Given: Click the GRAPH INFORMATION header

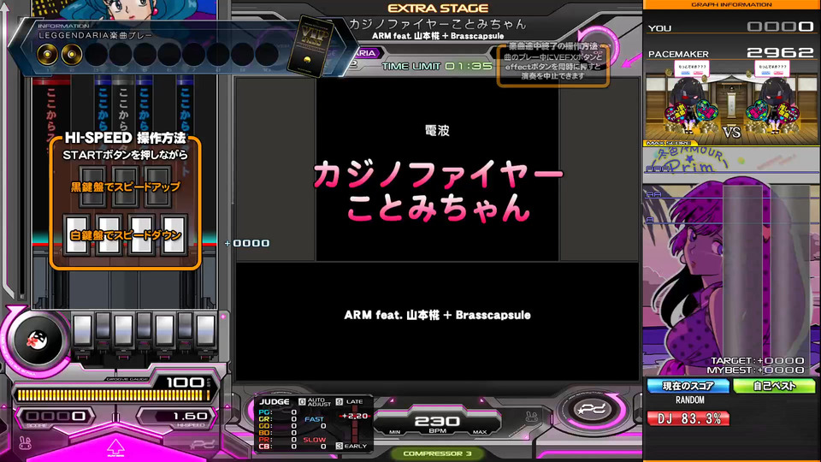Looking at the screenshot, I should tap(731, 5).
